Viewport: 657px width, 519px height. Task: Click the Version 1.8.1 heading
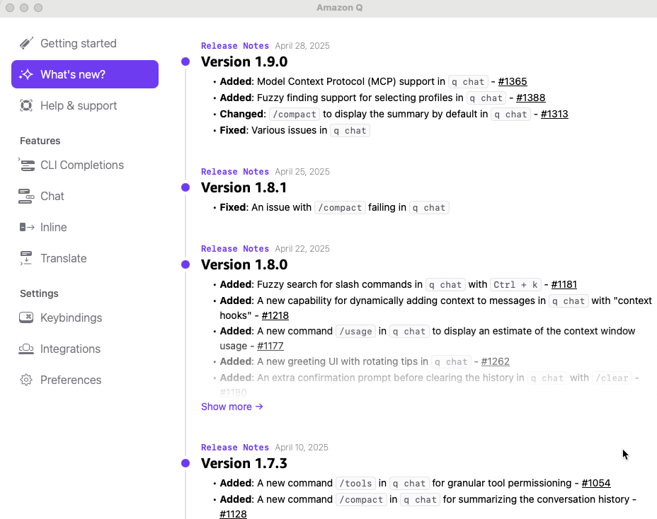click(x=244, y=188)
